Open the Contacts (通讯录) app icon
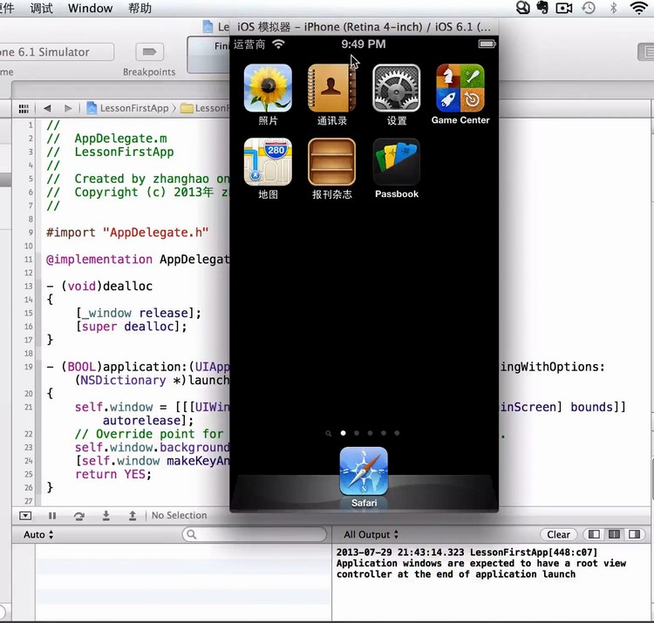Viewport: 654px width, 623px height. (x=331, y=88)
